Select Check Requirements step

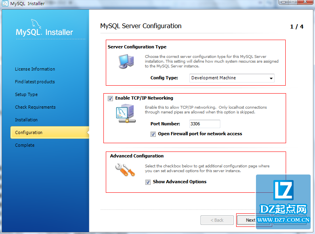click(35, 107)
